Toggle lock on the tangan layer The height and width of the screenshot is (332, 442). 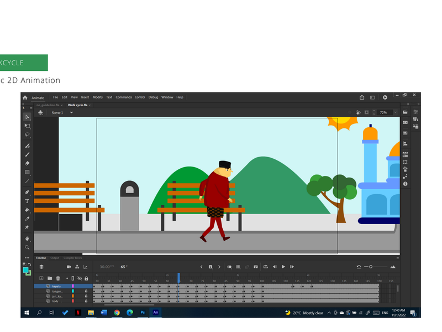pos(86,291)
